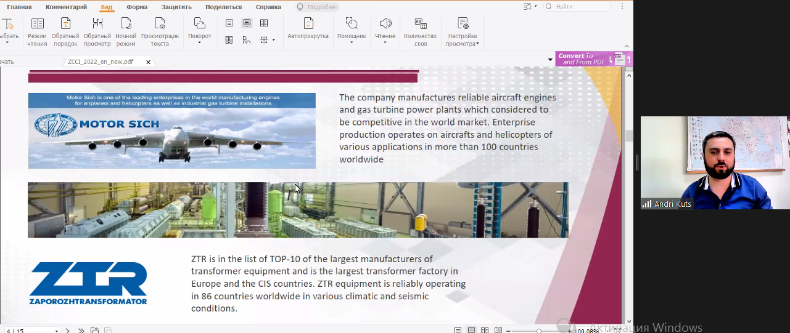Click the Motor Sich banner image
Screen dimensions: 790x333
[171, 130]
